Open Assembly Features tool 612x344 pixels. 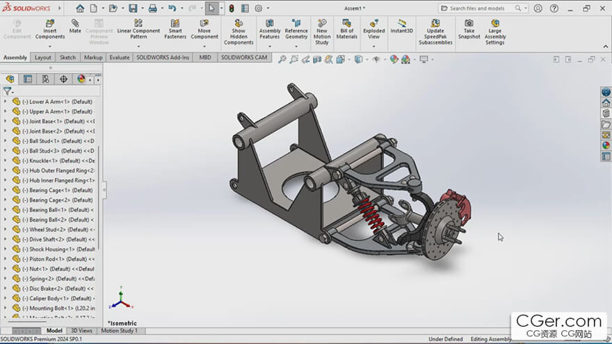tap(269, 29)
